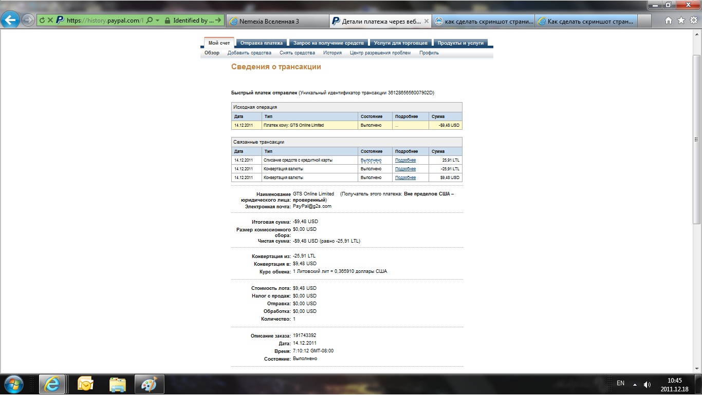
Task: Click the volume speaker tray icon
Action: (647, 384)
